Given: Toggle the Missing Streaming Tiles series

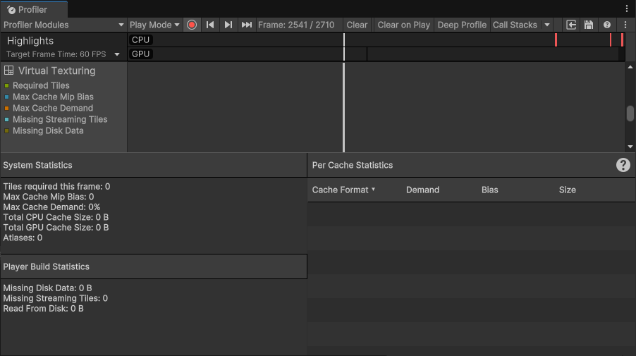Looking at the screenshot, I should pos(59,119).
